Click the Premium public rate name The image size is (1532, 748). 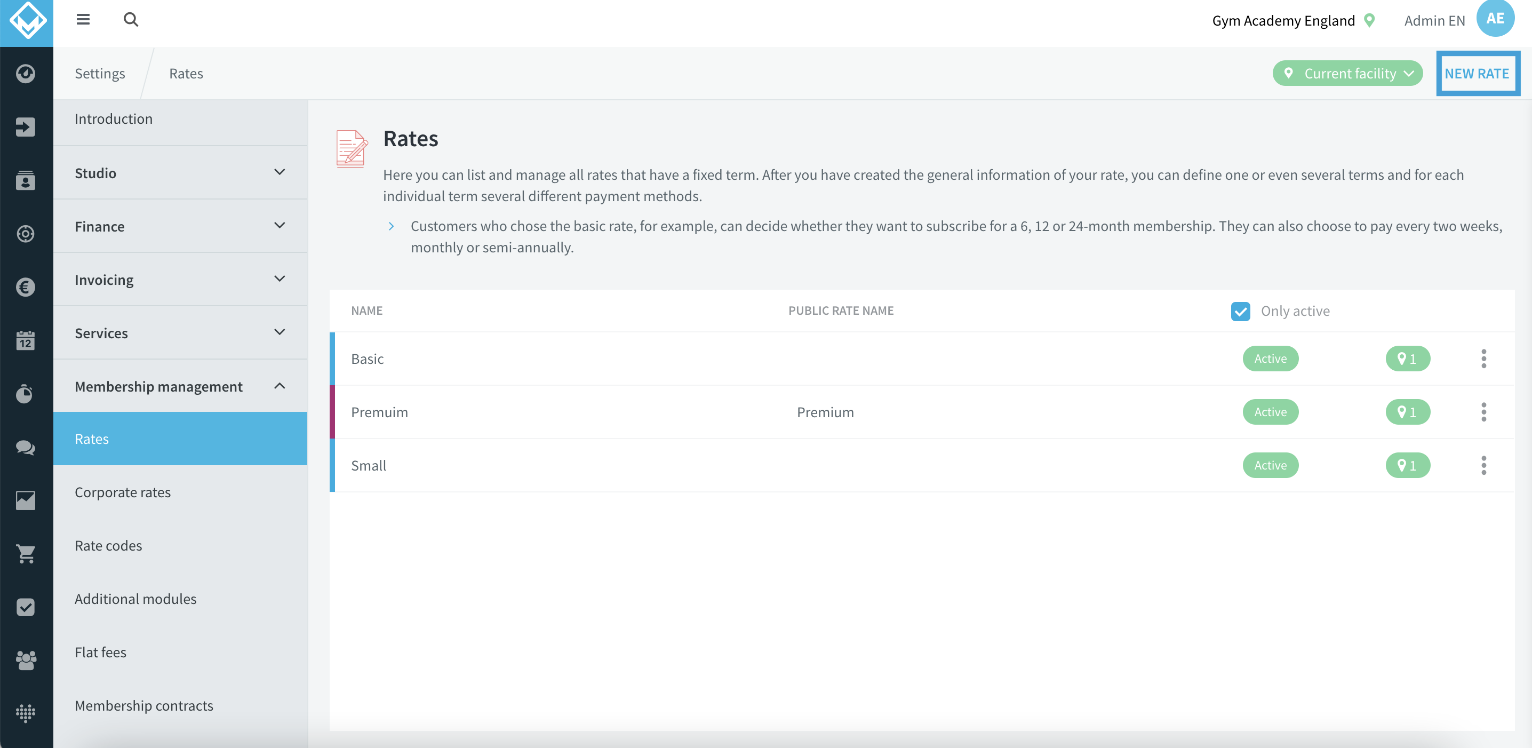point(825,412)
